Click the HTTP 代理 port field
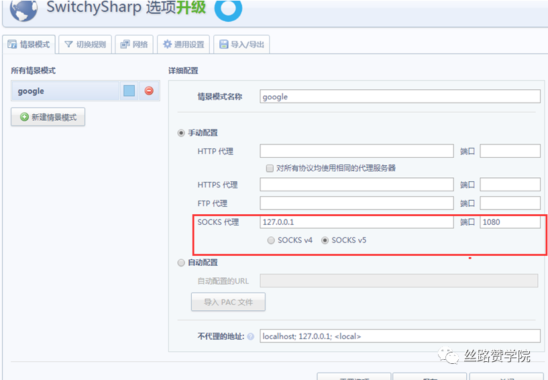Viewport: 548px width, 380px height. click(510, 151)
